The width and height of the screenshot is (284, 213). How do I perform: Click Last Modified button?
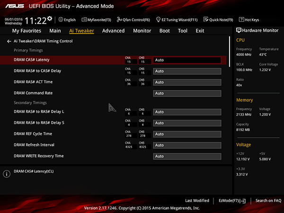[x=197, y=201]
